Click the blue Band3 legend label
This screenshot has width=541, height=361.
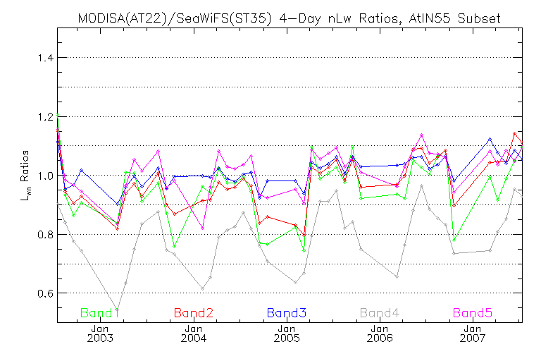tap(287, 313)
